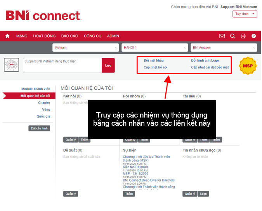Click the search magnifier icon

click(233, 36)
